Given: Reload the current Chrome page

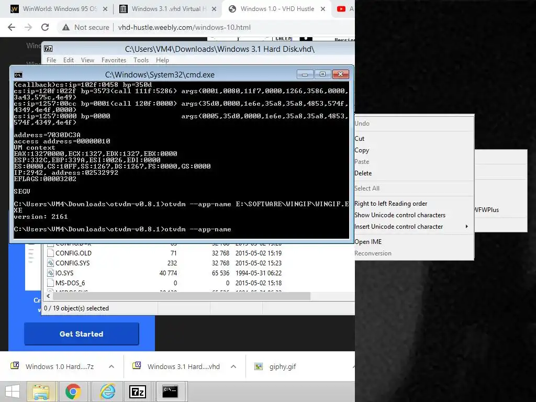Looking at the screenshot, I should [x=45, y=27].
